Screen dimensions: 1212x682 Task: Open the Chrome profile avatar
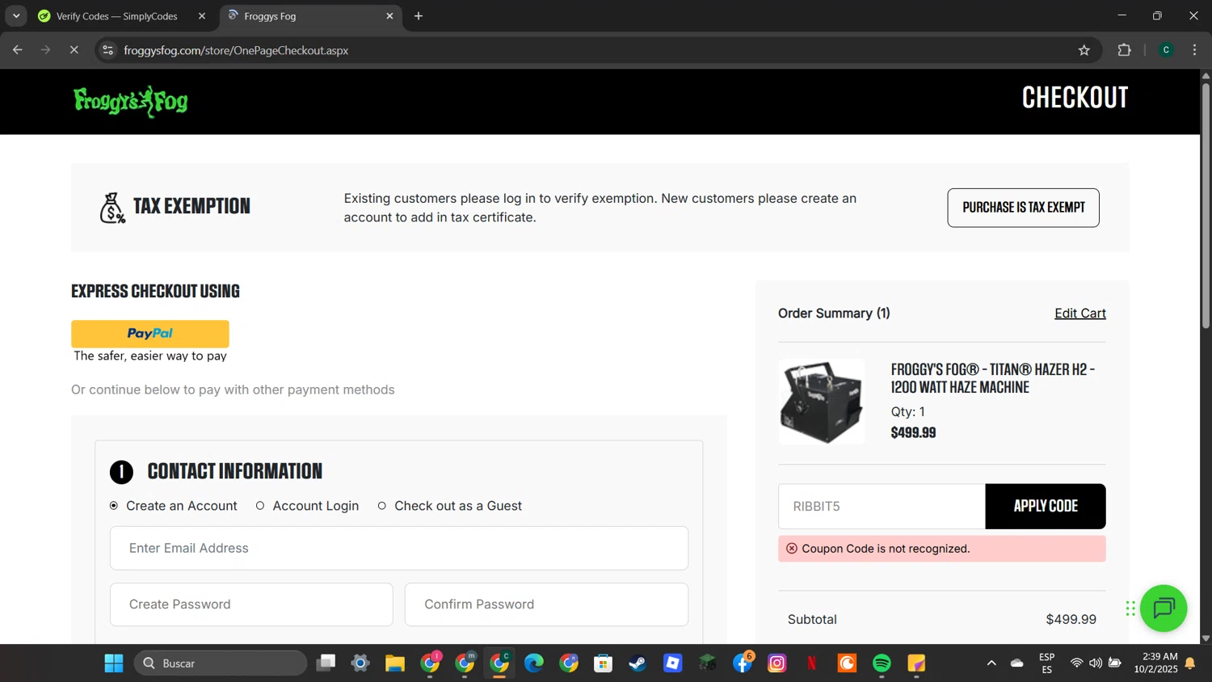coord(1166,50)
